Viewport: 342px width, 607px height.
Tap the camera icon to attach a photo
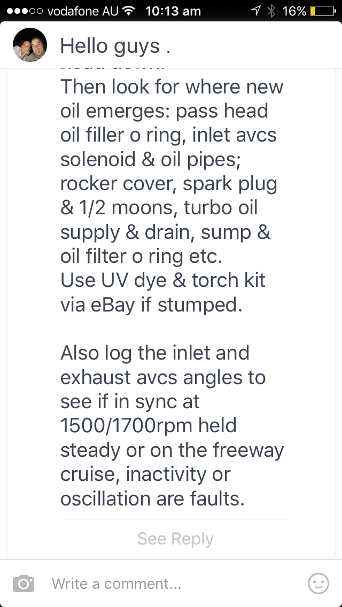click(24, 583)
